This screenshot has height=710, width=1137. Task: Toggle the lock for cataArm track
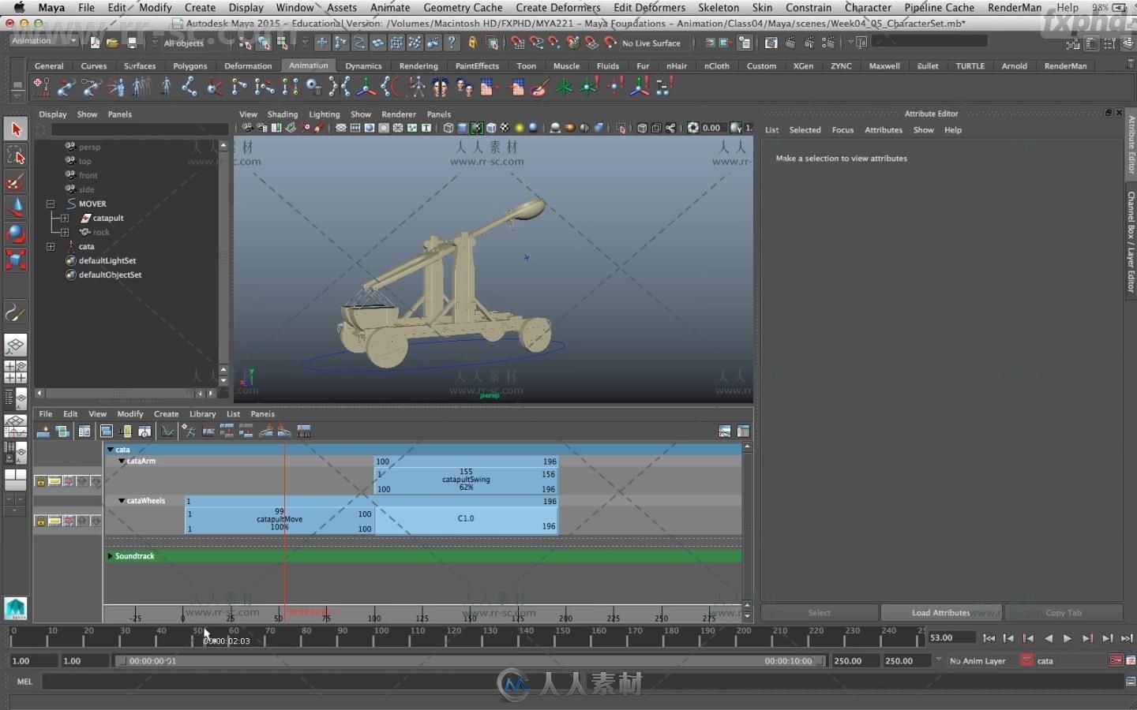(x=40, y=480)
